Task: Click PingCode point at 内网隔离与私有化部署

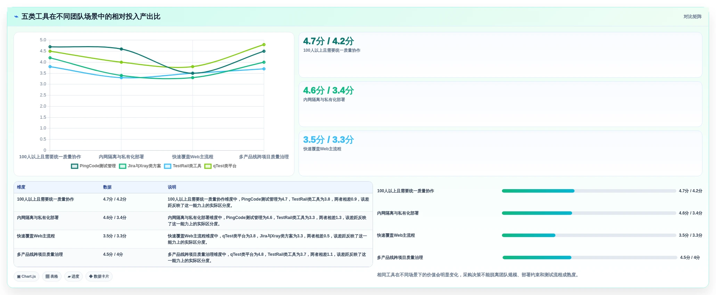Action: point(121,49)
